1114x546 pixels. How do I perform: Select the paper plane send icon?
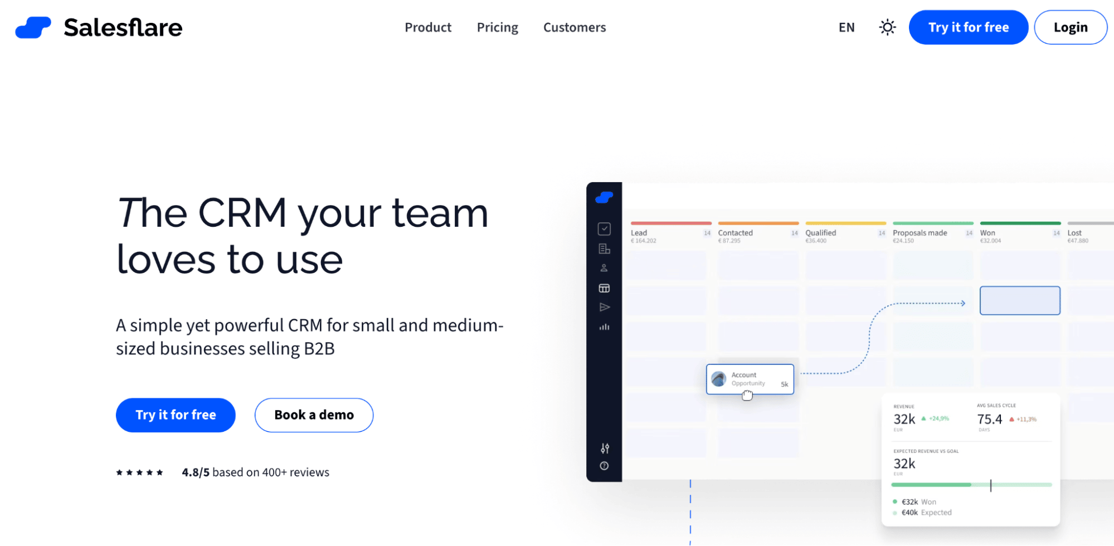(x=604, y=307)
